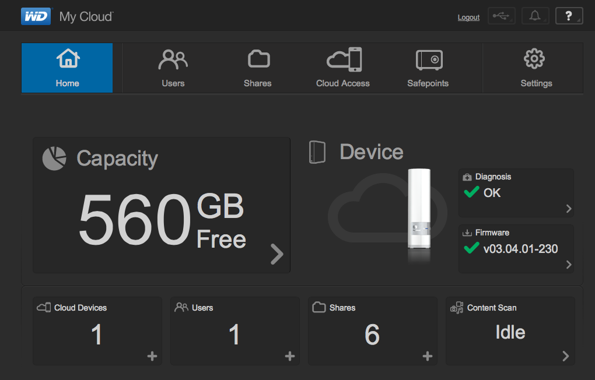
Task: Add a share with plus
Action: 428,356
